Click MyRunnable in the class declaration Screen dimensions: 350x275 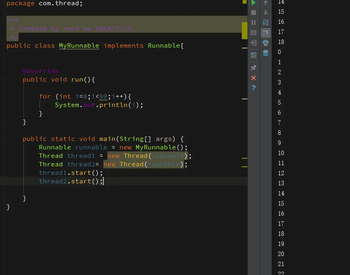pos(79,46)
